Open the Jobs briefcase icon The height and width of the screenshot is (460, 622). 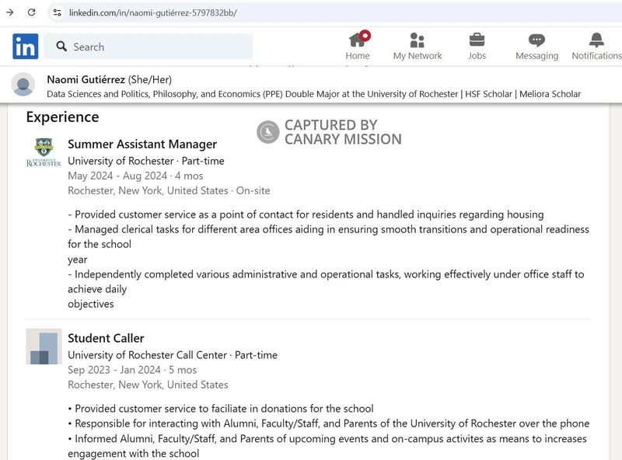477,40
